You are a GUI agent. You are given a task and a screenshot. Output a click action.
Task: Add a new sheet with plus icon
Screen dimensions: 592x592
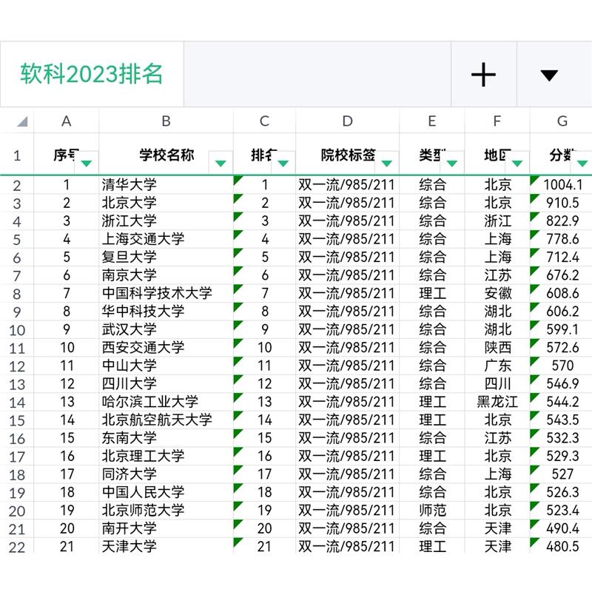[x=483, y=75]
